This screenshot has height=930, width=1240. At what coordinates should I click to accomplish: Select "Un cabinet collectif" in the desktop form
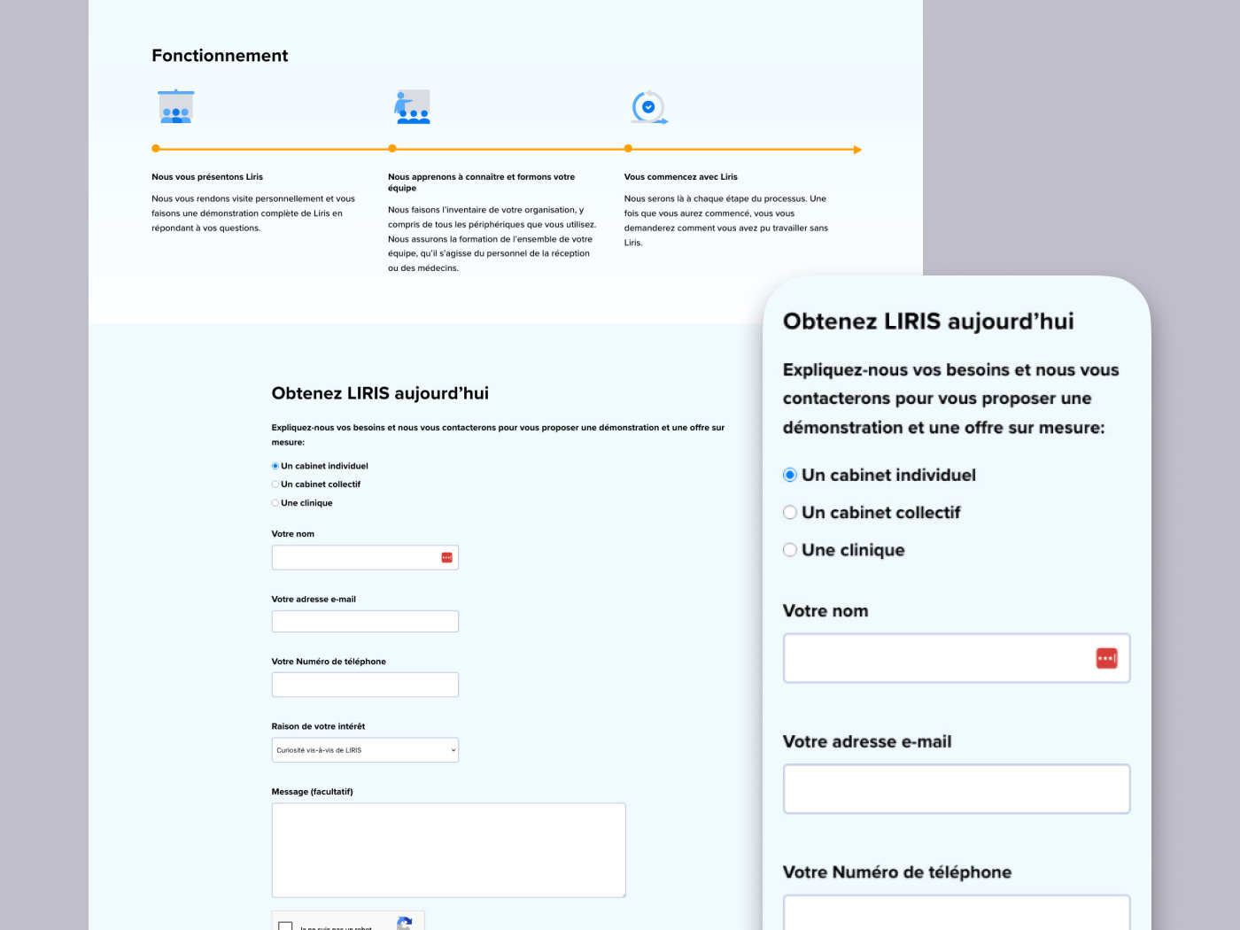tap(275, 484)
